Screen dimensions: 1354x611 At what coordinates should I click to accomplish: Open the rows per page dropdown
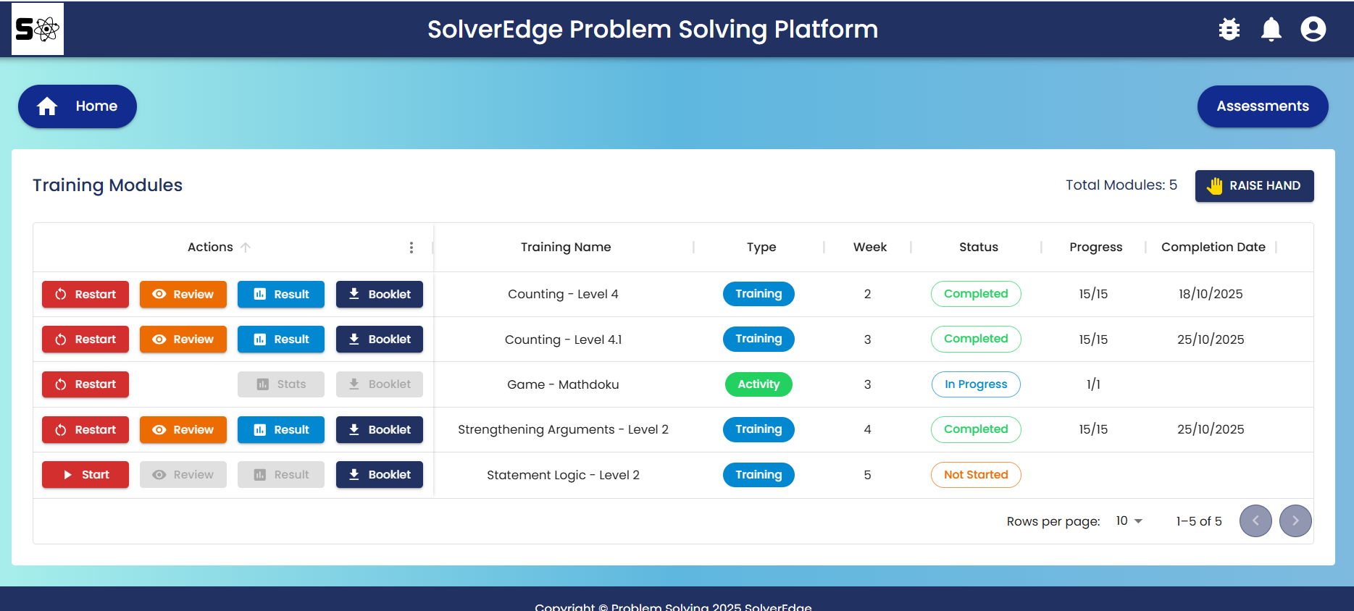tap(1129, 521)
